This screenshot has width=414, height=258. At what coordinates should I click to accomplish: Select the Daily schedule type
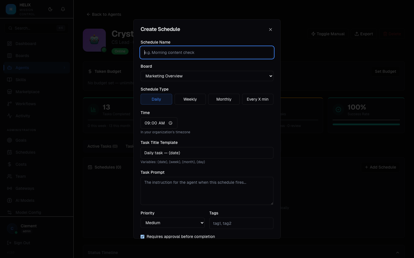(156, 99)
